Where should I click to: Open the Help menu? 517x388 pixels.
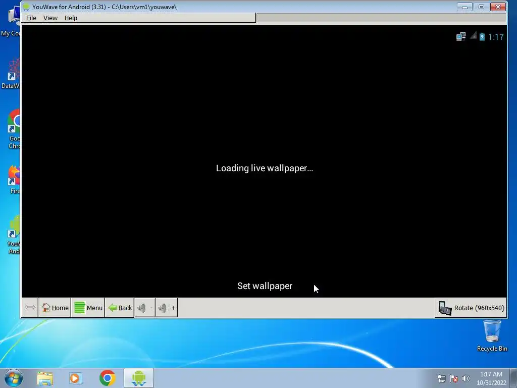pos(71,18)
